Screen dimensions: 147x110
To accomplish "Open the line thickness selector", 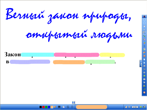I will [x=59, y=107].
